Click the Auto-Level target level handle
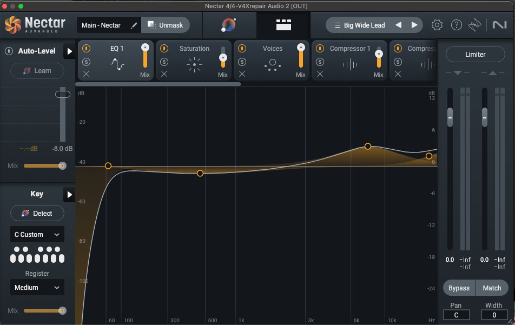Image resolution: width=515 pixels, height=325 pixels. click(x=63, y=95)
